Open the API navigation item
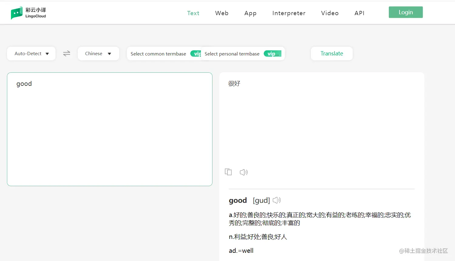 (359, 13)
